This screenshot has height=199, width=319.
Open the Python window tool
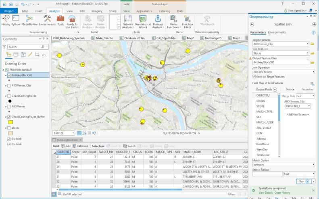(x=16, y=20)
